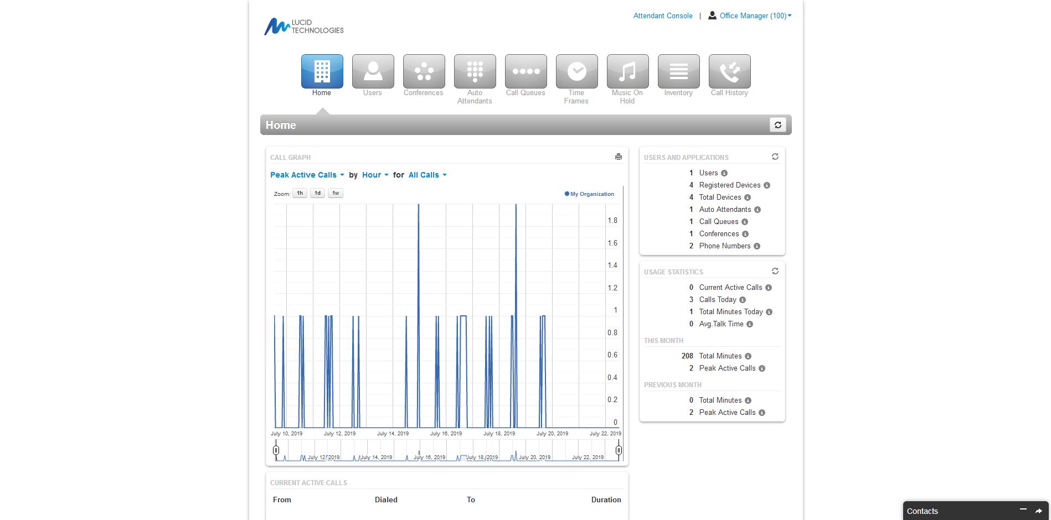
Task: Click the Duration column header
Action: 606,500
